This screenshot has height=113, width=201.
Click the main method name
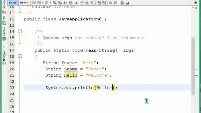[91, 50]
